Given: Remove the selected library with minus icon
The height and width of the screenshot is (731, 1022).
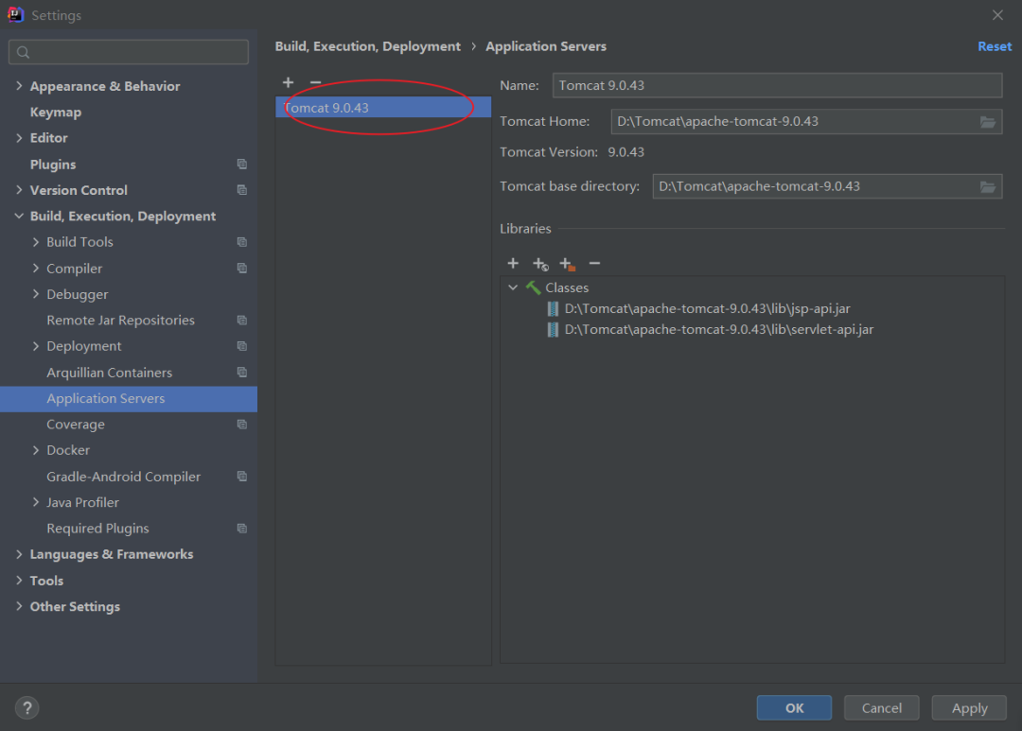Looking at the screenshot, I should 594,263.
